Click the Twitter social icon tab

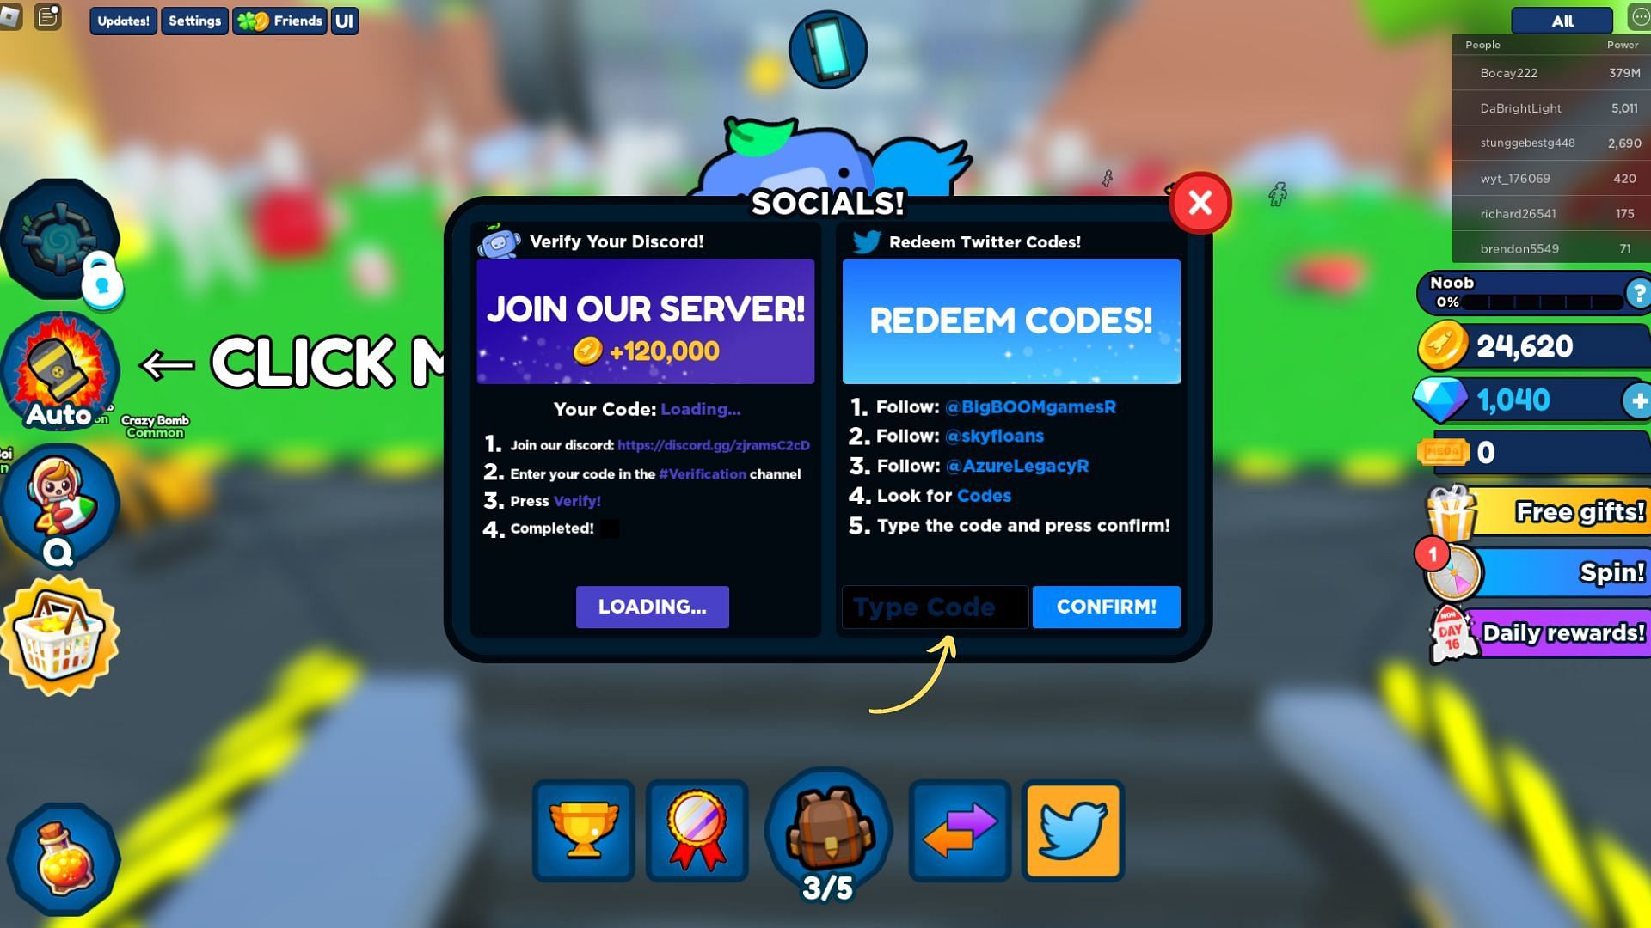point(1071,831)
